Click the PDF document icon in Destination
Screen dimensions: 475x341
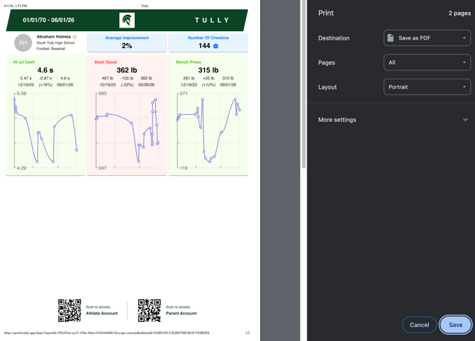[391, 38]
